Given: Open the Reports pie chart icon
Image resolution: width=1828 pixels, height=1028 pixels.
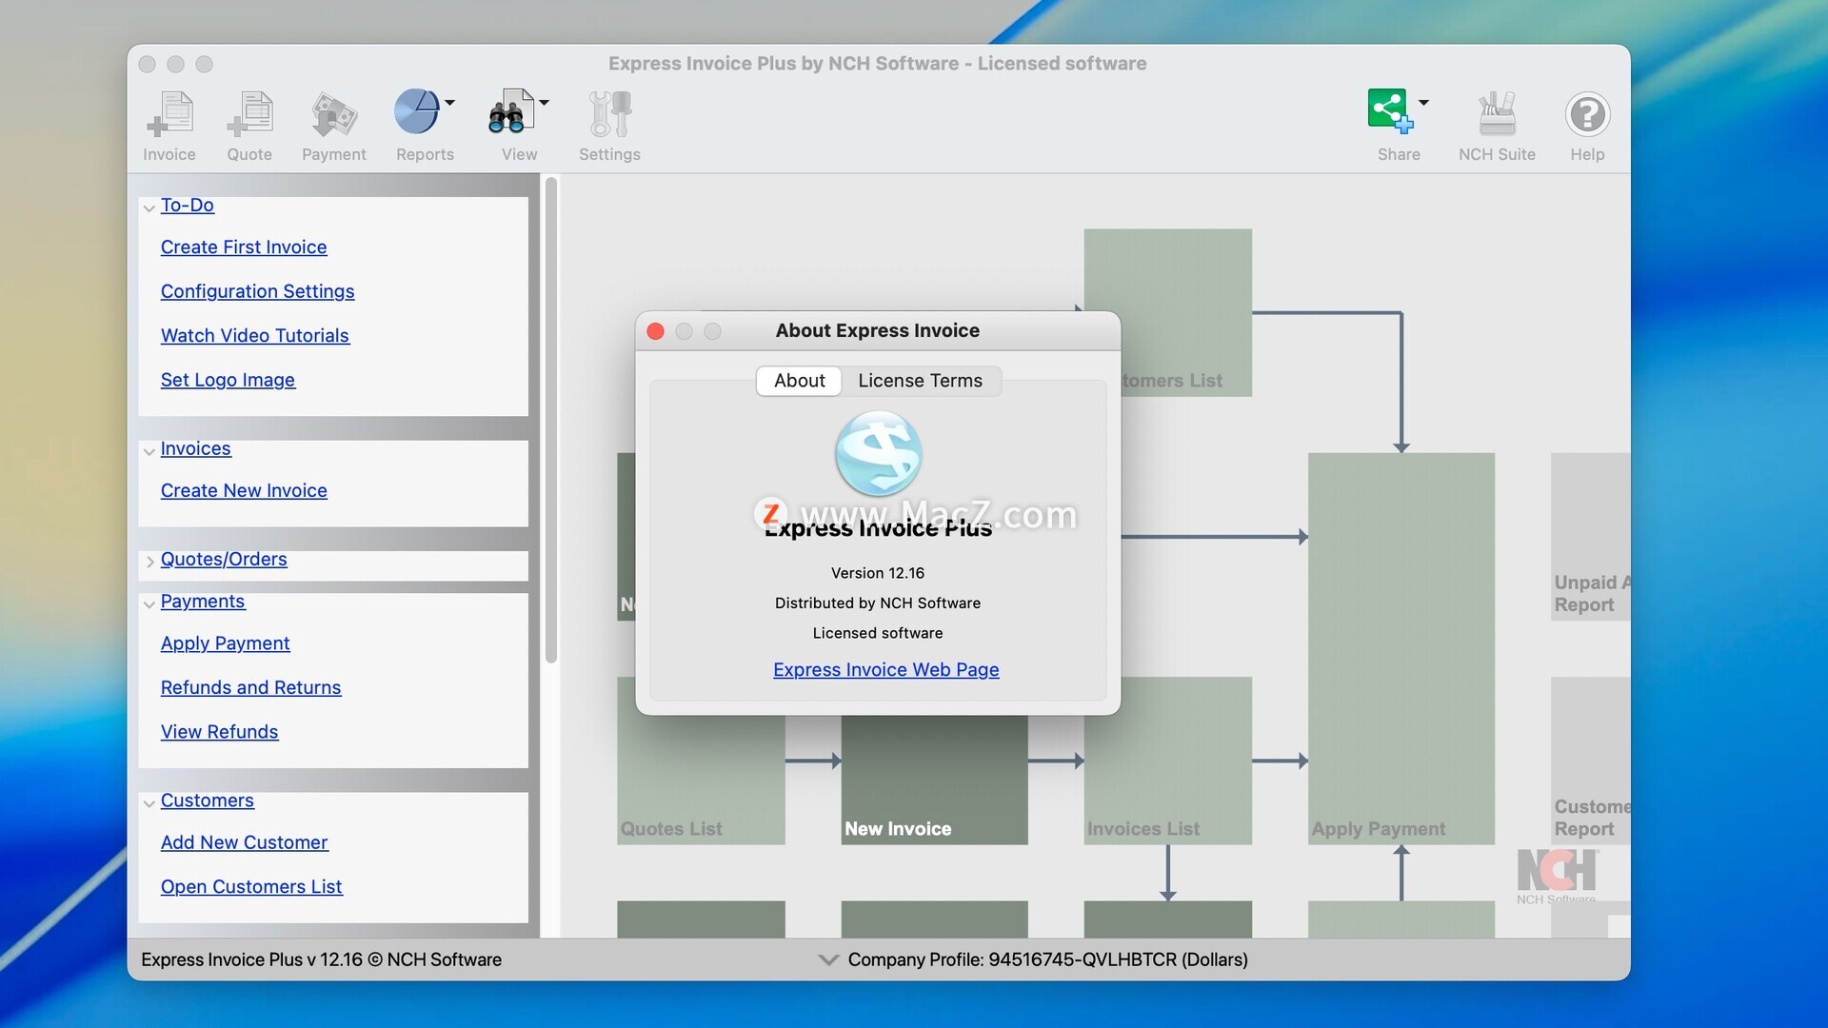Looking at the screenshot, I should 417,112.
